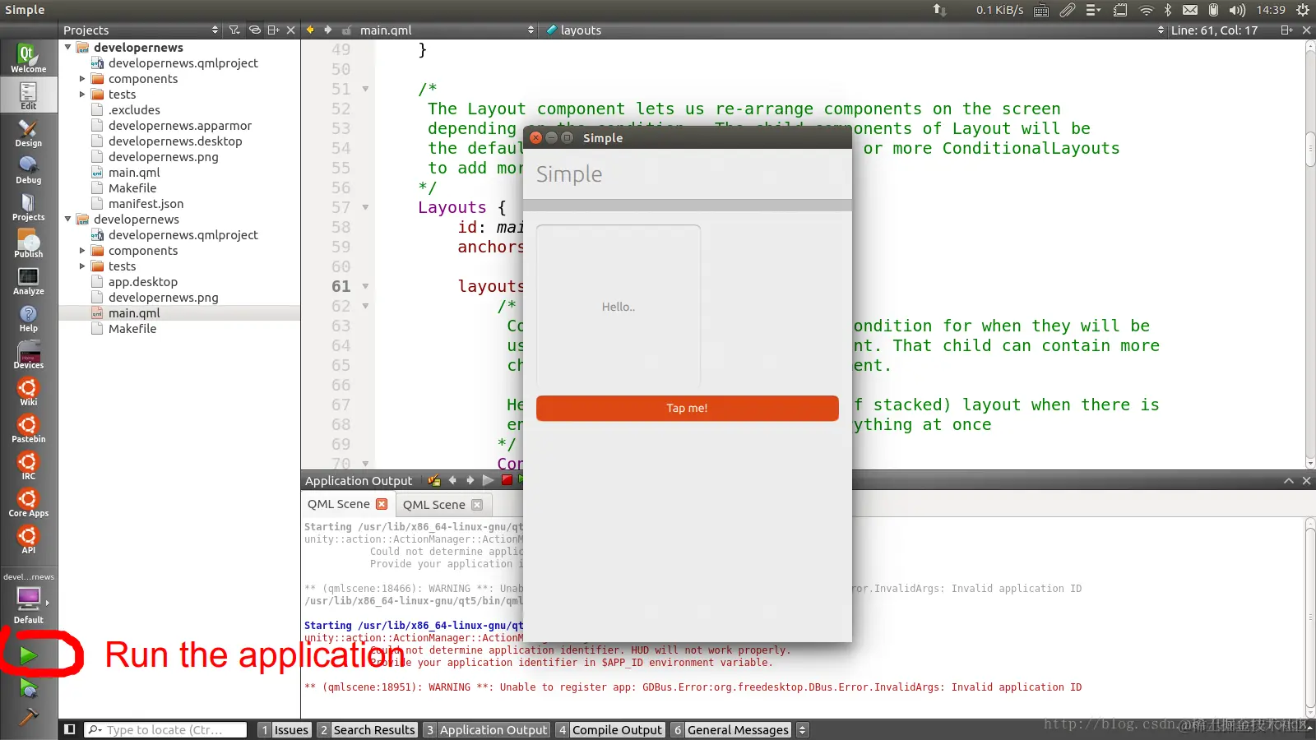Switch to Design mode in sidebar
Image resolution: width=1316 pixels, height=740 pixels.
click(x=28, y=133)
